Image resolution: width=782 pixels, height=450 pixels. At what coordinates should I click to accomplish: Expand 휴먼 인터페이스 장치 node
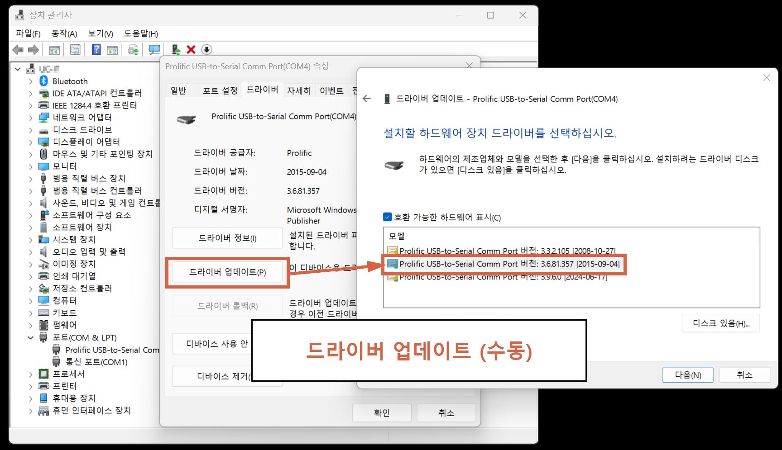coord(30,411)
